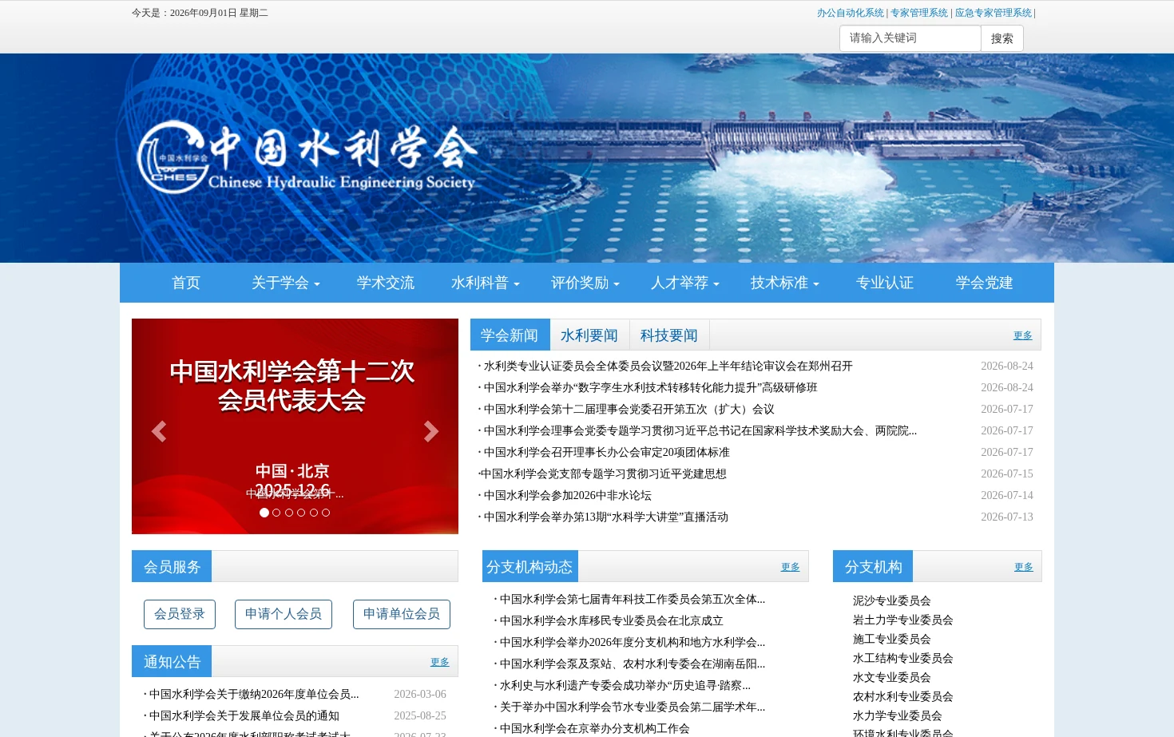The width and height of the screenshot is (1174, 737).
Task: Expand the 关于学会 dropdown menu
Action: pos(286,283)
